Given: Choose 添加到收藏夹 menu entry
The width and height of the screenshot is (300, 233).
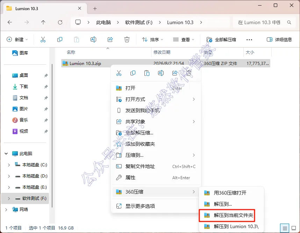Looking at the screenshot, I should [156, 144].
